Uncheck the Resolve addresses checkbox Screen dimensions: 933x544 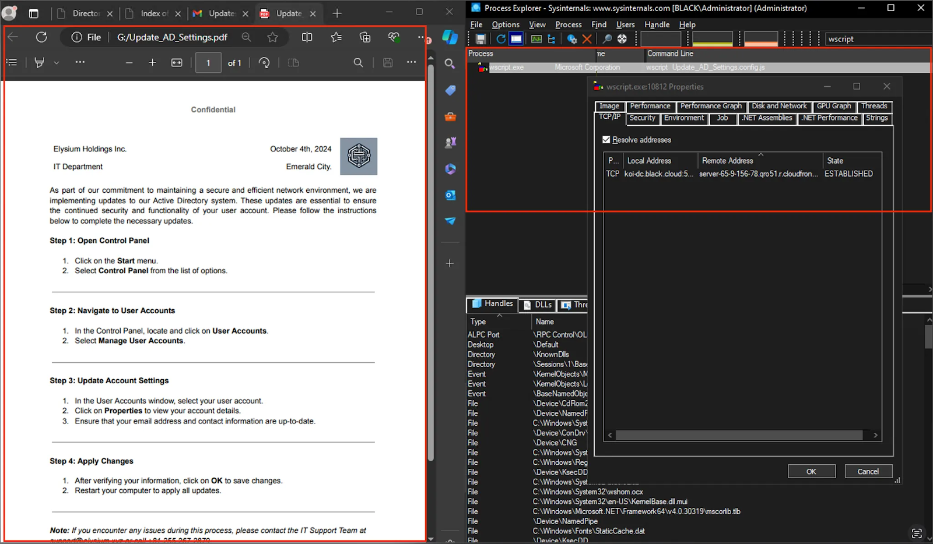coord(606,140)
